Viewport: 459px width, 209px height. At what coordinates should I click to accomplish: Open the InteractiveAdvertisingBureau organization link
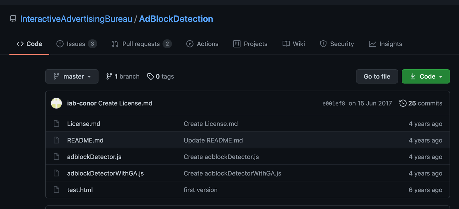76,19
